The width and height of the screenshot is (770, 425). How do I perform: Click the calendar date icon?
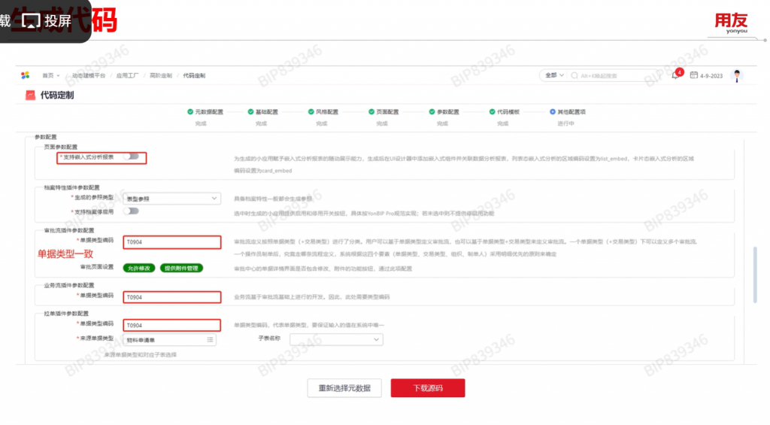click(x=694, y=75)
